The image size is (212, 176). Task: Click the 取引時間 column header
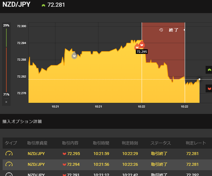[x=101, y=143]
